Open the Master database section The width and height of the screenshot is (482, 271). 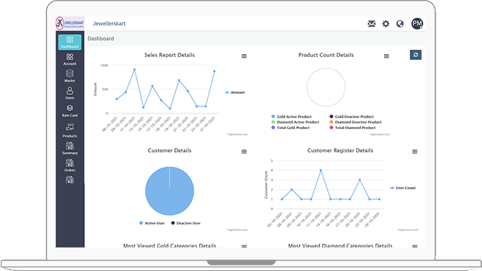tap(70, 76)
